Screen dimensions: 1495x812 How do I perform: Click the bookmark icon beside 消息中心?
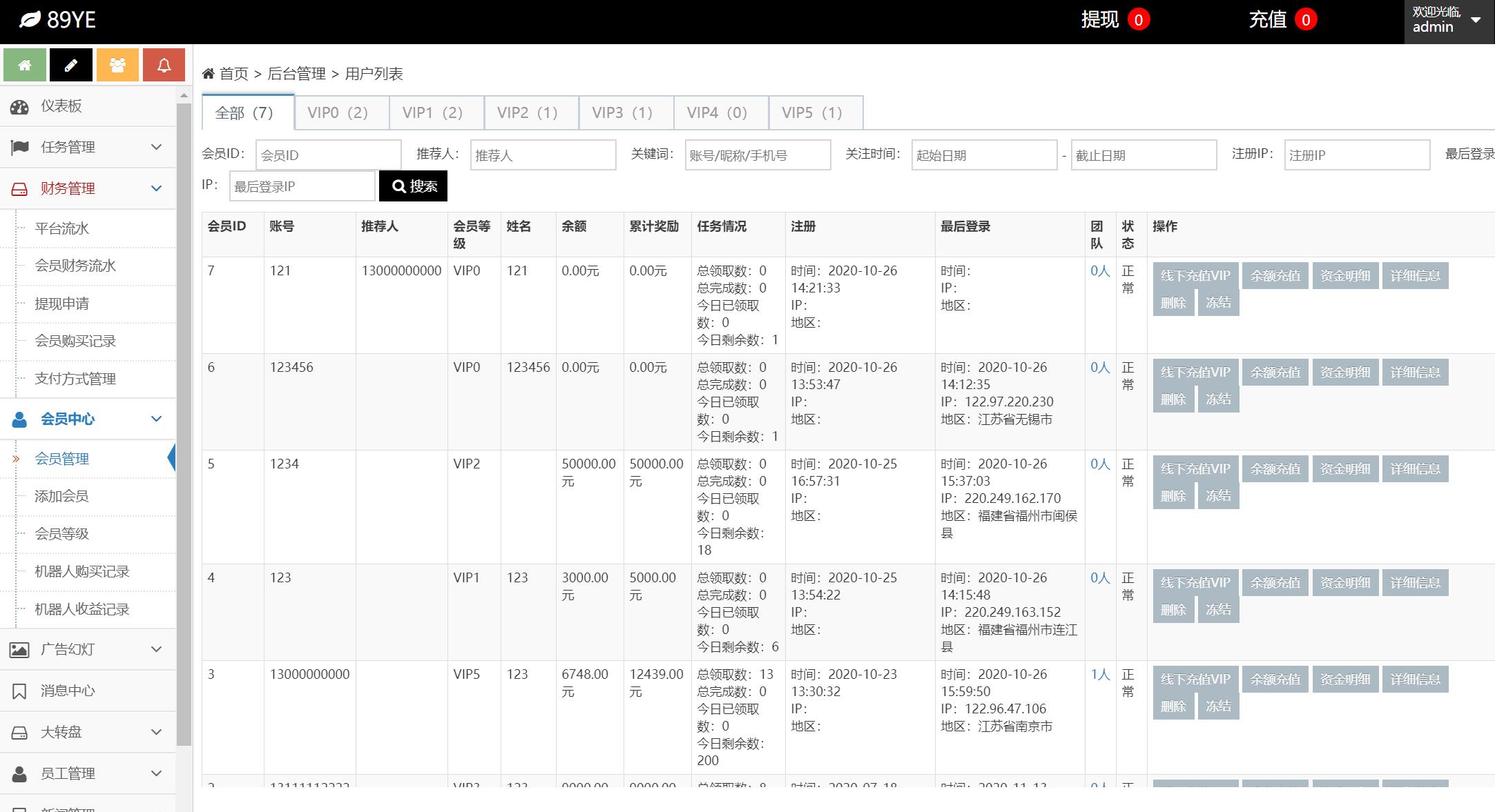tap(19, 691)
